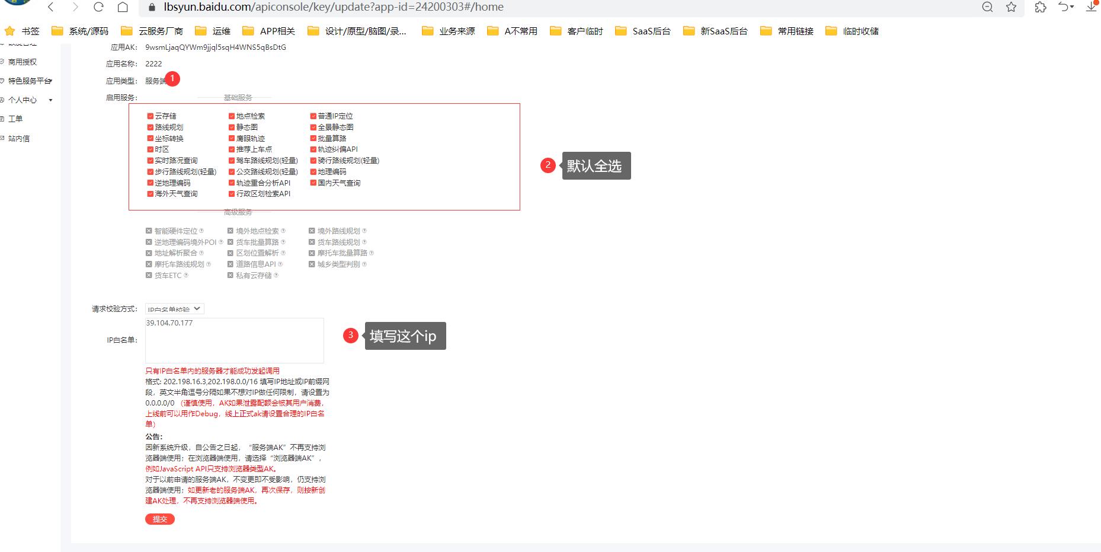Screen dimensions: 1101x552
Task: Open the 请求校验方式 dropdown
Action: click(175, 309)
